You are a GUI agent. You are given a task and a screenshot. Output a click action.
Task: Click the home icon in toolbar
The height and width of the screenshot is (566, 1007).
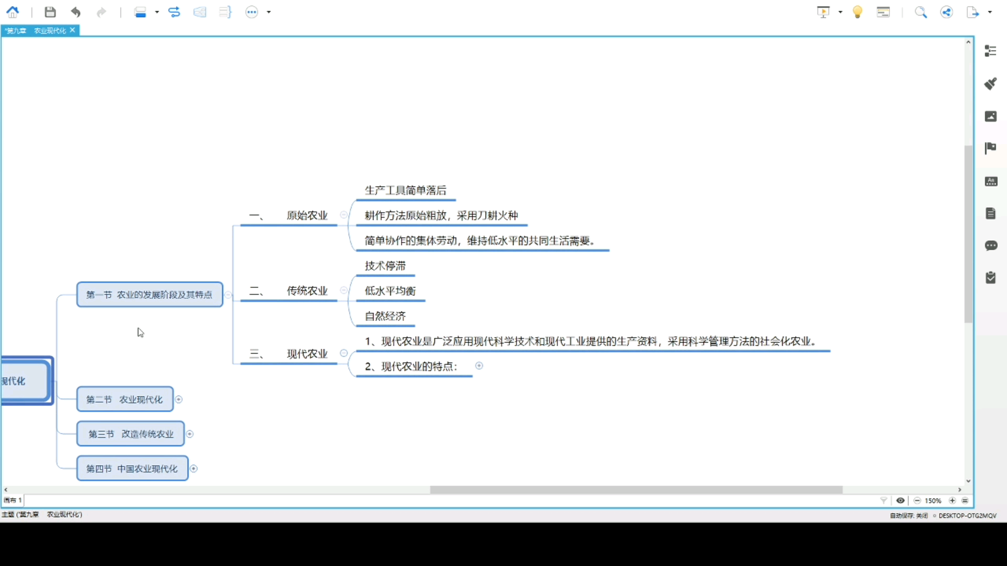click(12, 12)
